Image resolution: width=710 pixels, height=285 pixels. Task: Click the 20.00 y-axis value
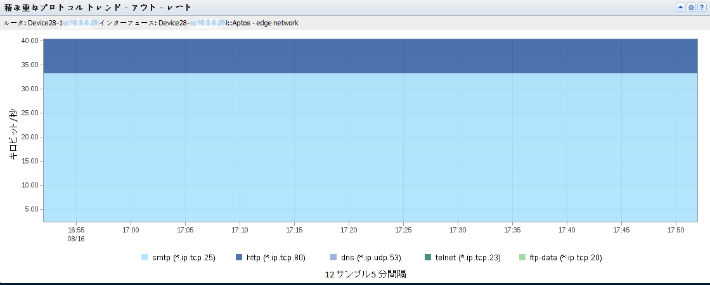pyautogui.click(x=31, y=137)
